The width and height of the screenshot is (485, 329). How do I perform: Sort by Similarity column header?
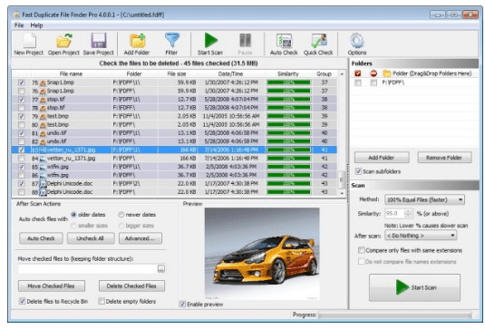288,74
